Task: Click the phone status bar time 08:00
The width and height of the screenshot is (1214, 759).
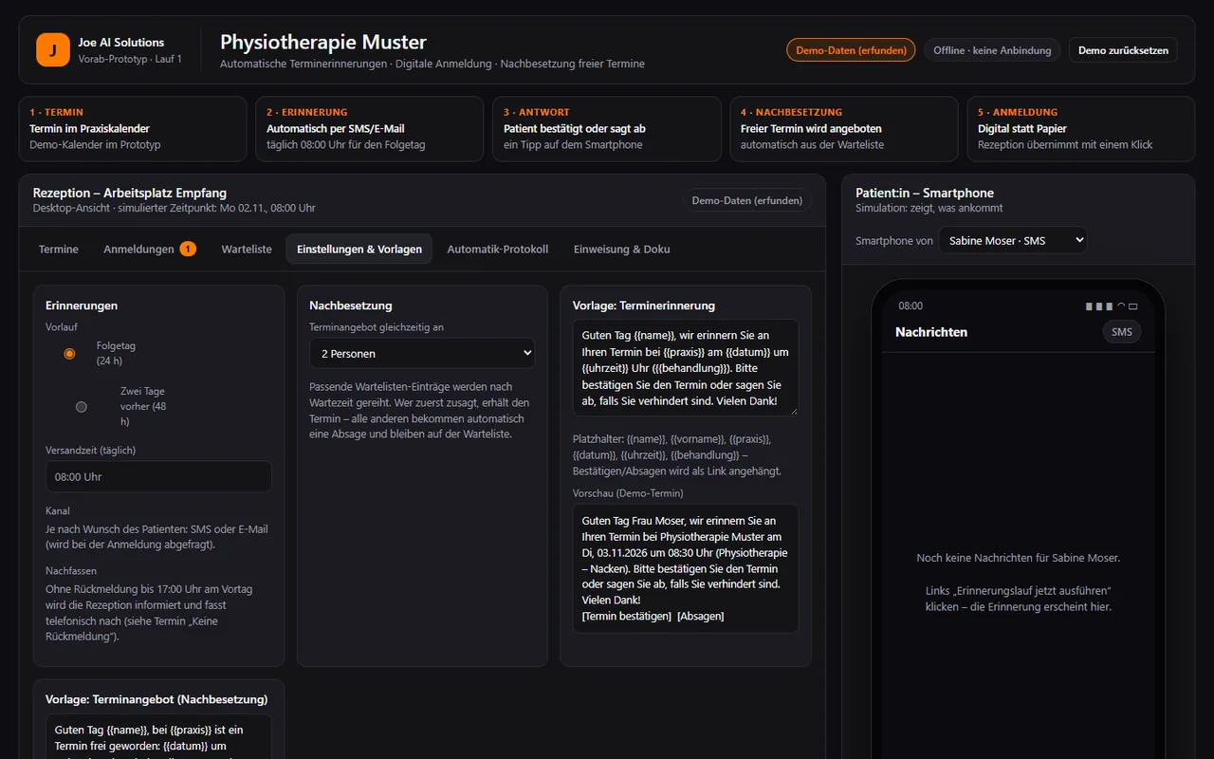Action: point(910,306)
